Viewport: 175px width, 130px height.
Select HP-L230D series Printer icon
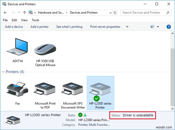[x=100, y=93]
